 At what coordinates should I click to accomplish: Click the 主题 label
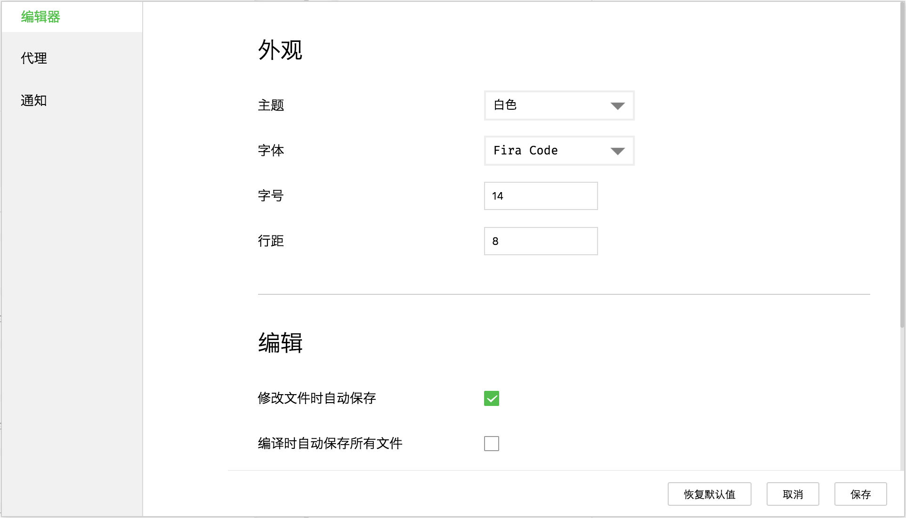tap(271, 105)
